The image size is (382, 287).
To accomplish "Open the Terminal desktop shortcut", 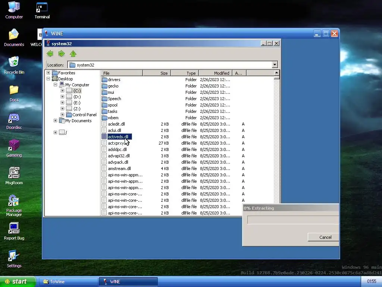I will 42,10.
